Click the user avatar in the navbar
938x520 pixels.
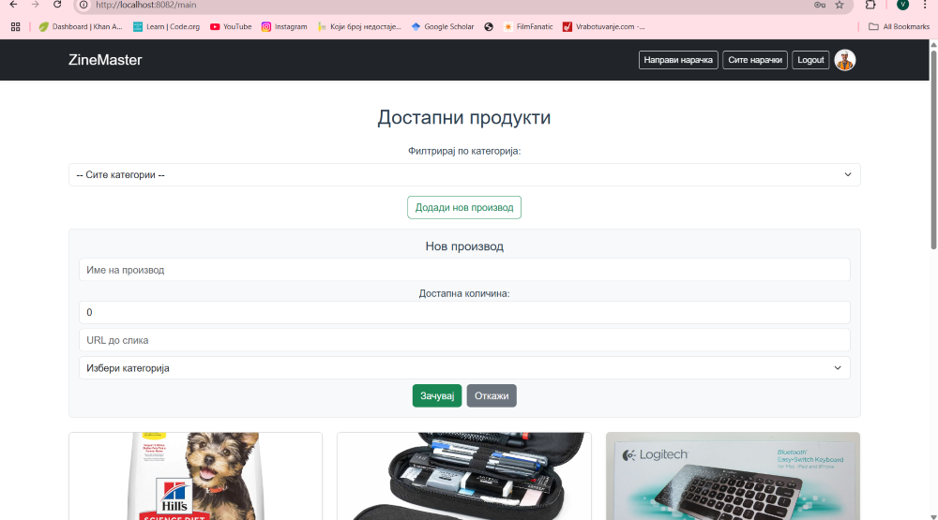click(x=844, y=60)
